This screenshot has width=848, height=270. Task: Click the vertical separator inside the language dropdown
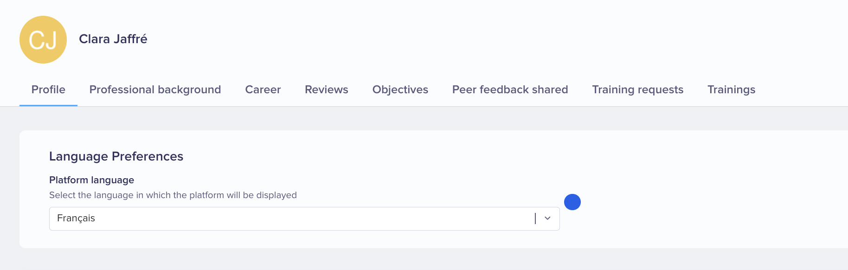pyautogui.click(x=535, y=219)
